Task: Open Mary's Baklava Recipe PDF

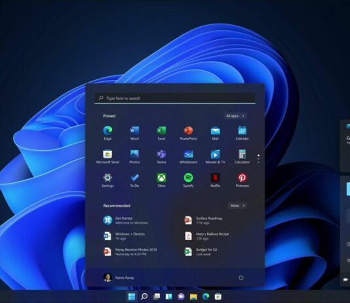Action: pos(207,236)
